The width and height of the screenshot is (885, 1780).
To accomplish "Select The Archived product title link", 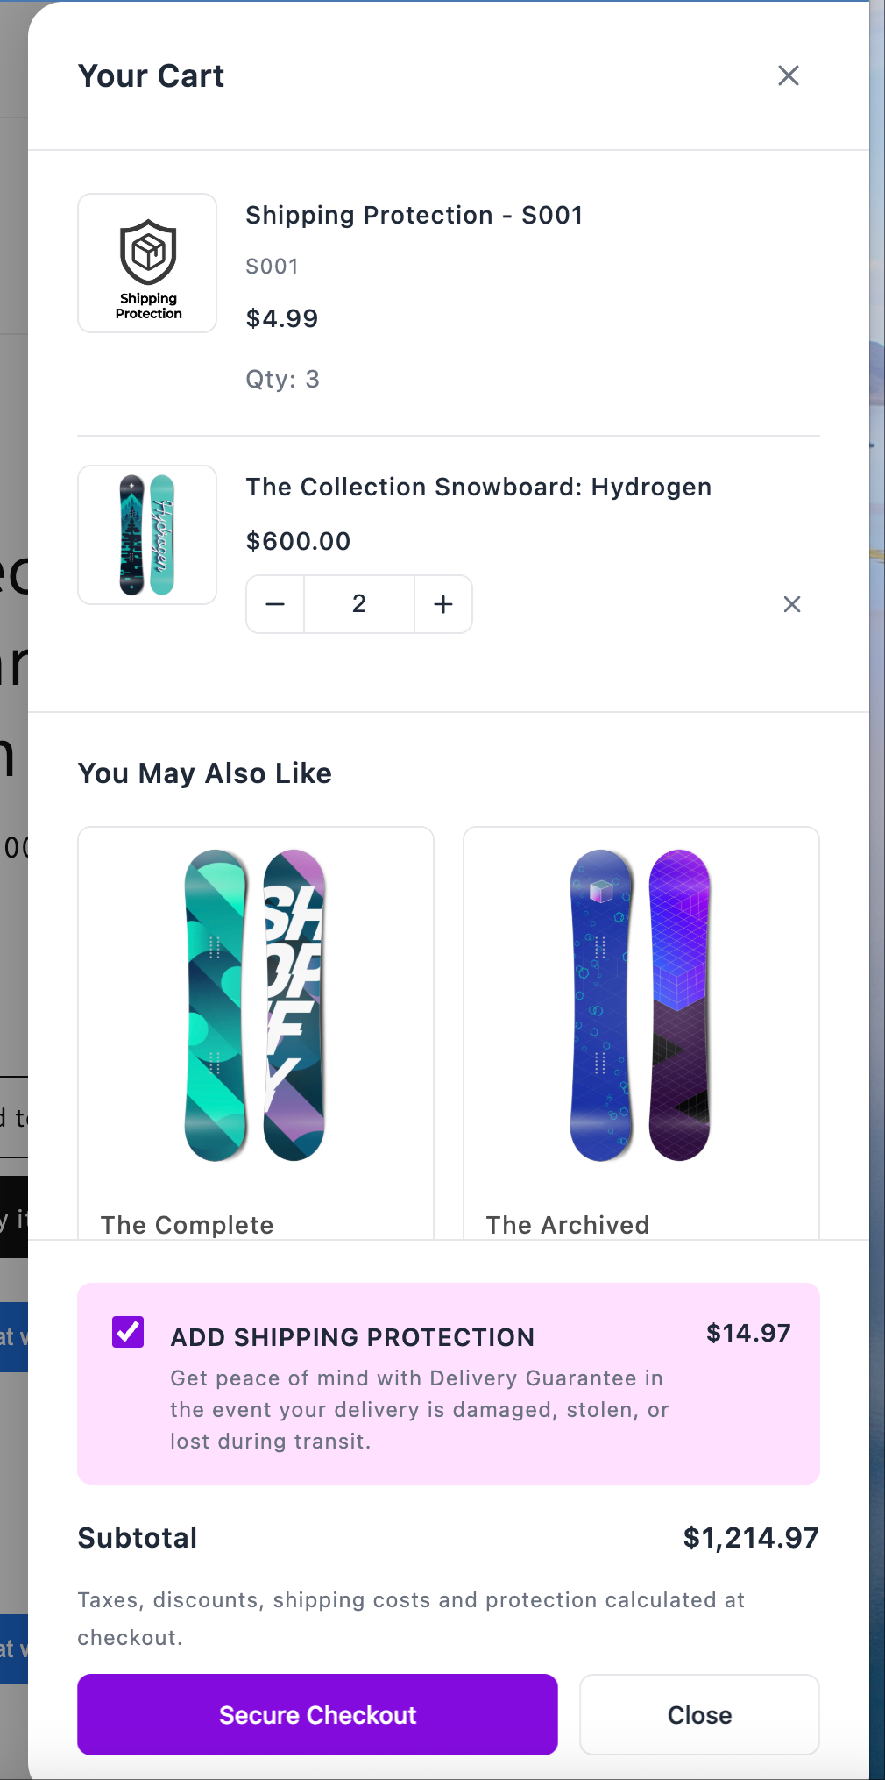I will pyautogui.click(x=568, y=1225).
